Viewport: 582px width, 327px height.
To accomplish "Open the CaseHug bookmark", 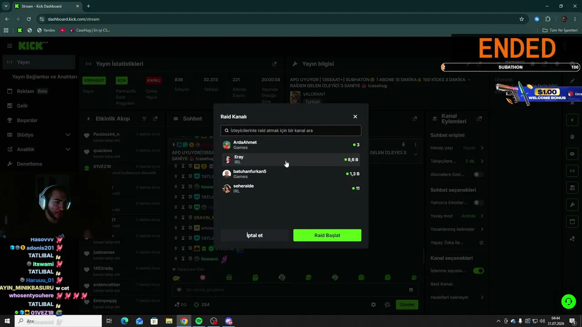I will coord(90,30).
